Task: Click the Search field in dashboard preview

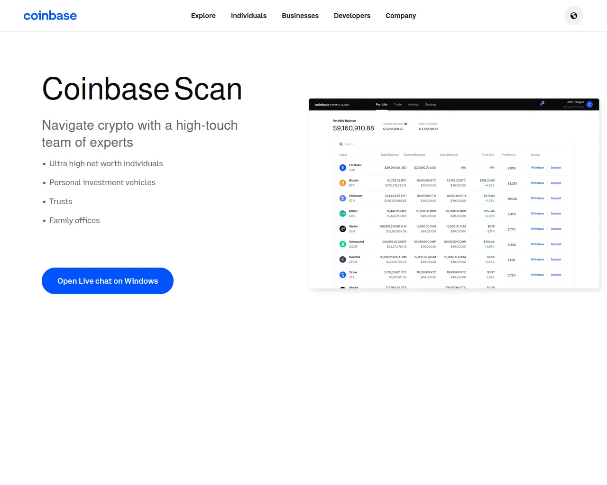Action: 454,144
